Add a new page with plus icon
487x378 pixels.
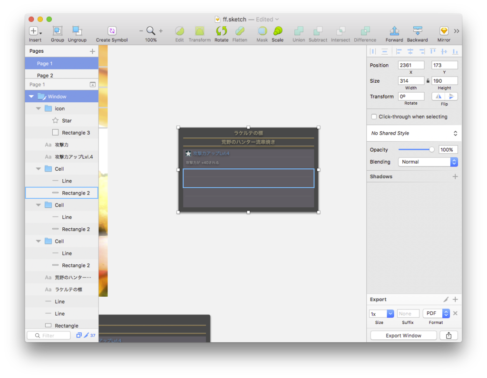92,51
